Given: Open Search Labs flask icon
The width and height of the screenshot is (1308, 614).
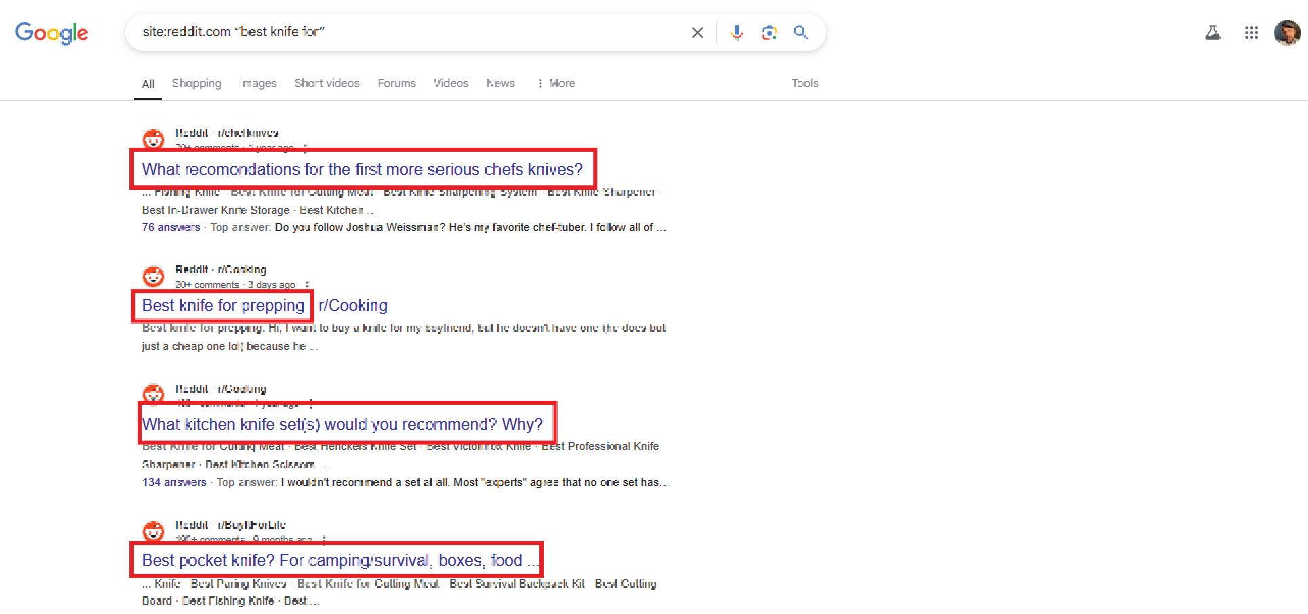Looking at the screenshot, I should pyautogui.click(x=1212, y=32).
